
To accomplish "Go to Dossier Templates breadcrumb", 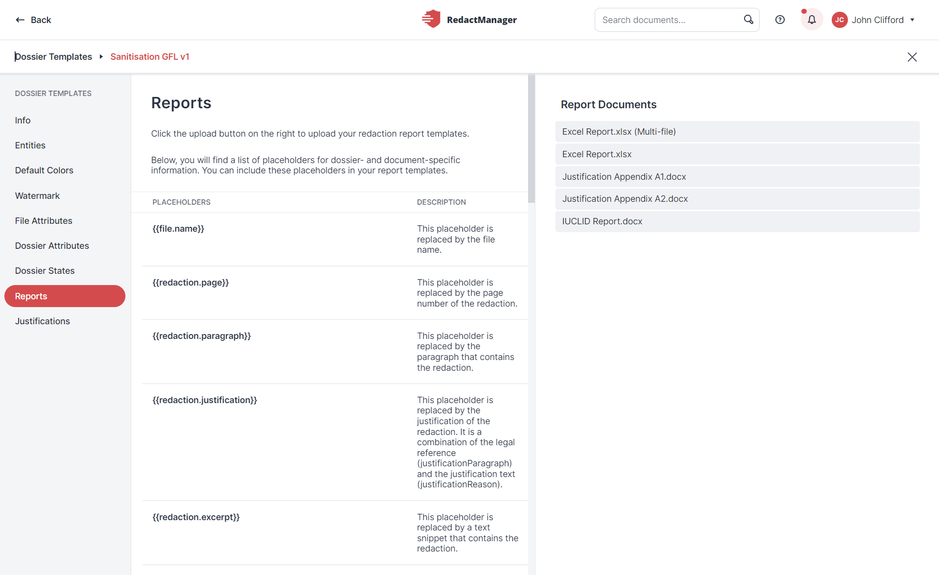I will pyautogui.click(x=53, y=57).
